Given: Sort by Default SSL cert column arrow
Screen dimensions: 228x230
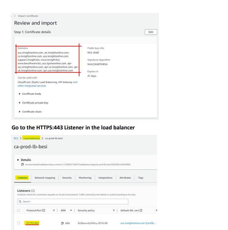Looking at the screenshot, I should click(x=156, y=210).
